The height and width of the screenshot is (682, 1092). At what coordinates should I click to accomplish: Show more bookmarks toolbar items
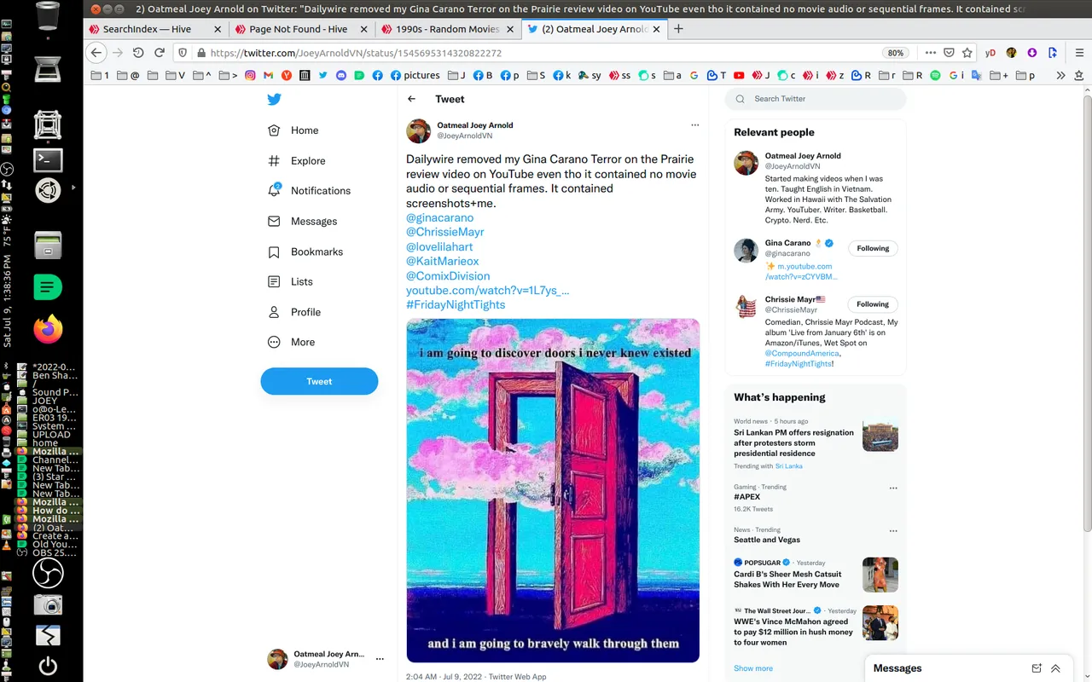click(1060, 75)
